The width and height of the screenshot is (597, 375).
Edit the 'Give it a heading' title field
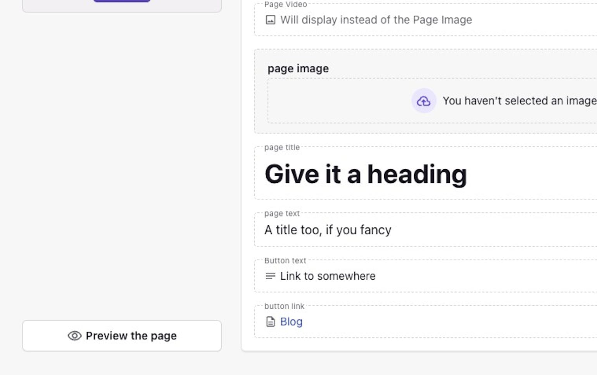tap(366, 174)
